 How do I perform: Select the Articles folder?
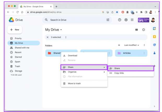click(131, 53)
